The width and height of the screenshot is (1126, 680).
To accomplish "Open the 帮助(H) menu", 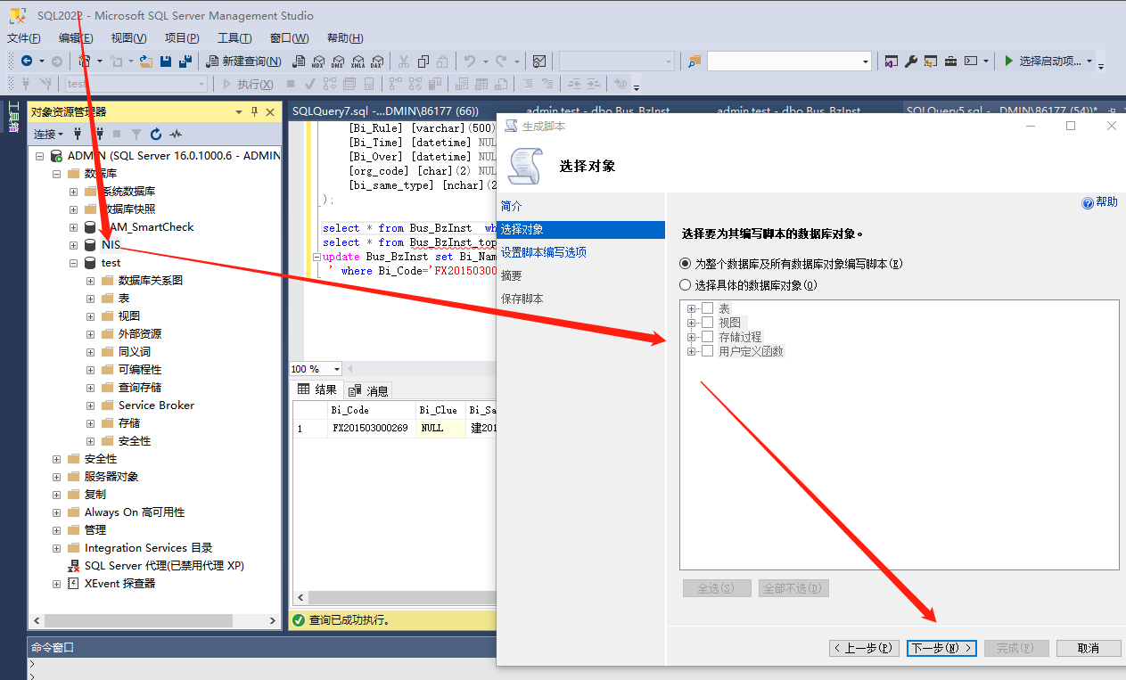I will (345, 38).
